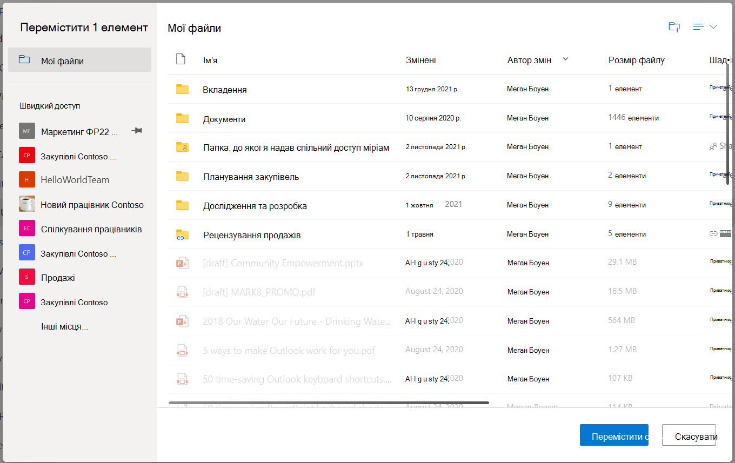Open Планування закупівель folder
Viewport: 735px width, 463px height.
click(251, 177)
